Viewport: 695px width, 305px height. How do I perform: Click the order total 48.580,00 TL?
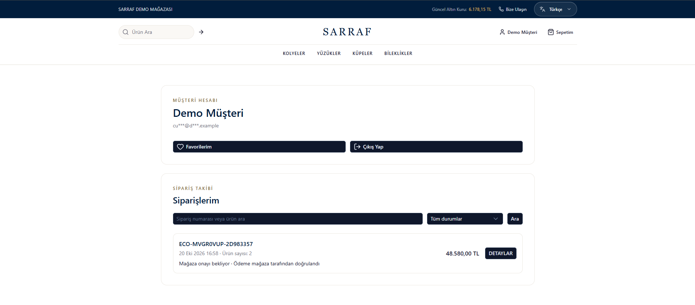pos(462,253)
